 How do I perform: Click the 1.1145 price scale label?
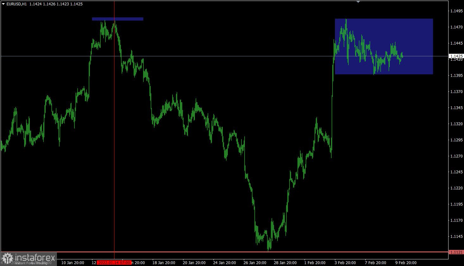456,237
